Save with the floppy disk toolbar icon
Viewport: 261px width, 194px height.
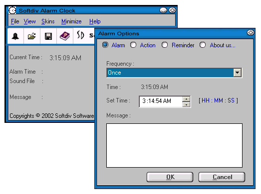(x=48, y=36)
